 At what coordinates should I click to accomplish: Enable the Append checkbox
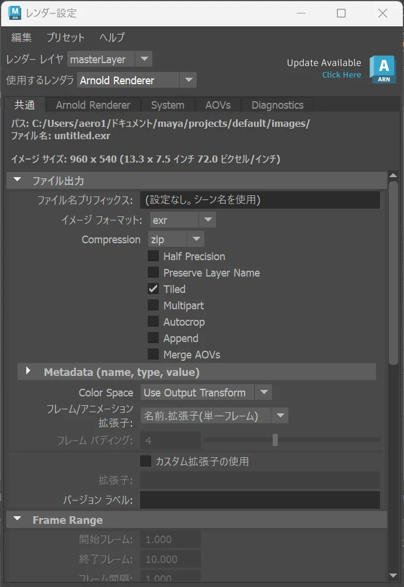click(153, 338)
